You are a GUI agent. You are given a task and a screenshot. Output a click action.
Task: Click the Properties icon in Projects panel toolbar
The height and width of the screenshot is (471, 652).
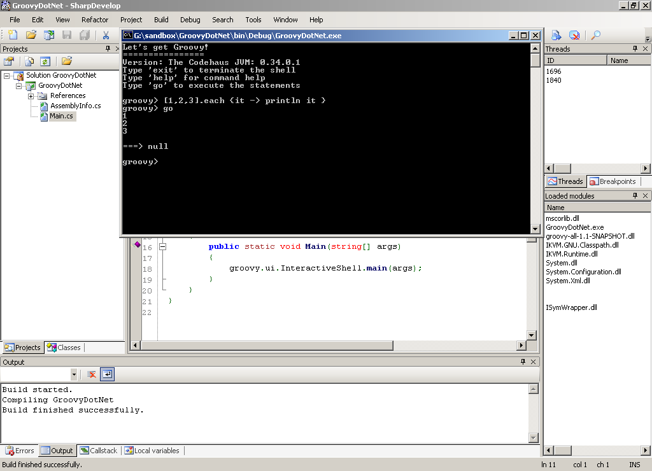point(9,62)
